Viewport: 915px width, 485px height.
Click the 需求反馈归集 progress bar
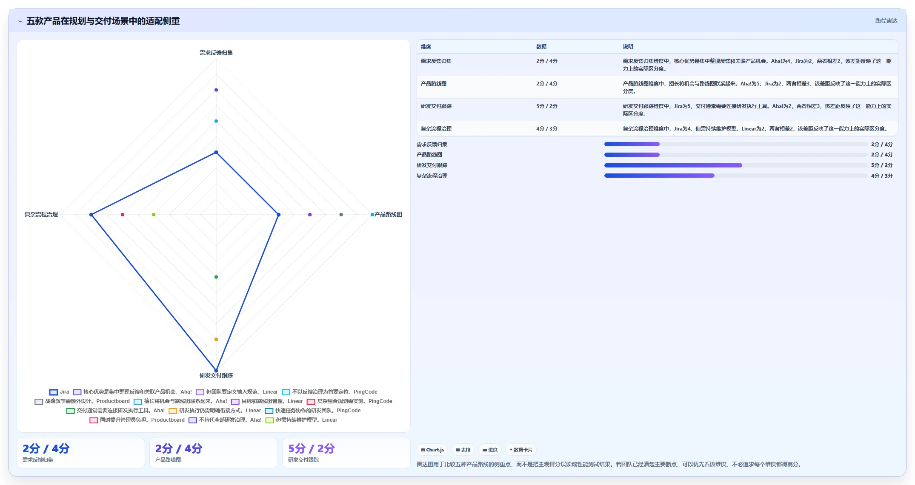(x=735, y=144)
